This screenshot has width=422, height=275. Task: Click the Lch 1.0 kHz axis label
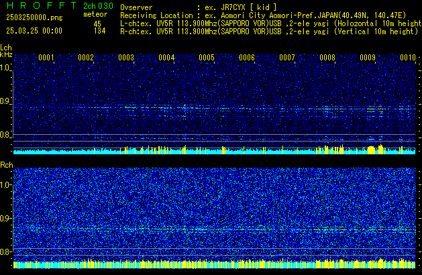tap(5, 68)
